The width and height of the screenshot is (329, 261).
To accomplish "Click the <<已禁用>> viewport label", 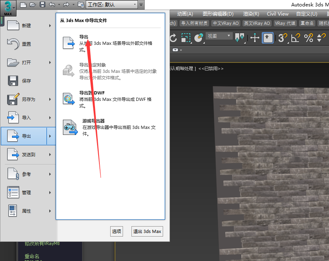I will coord(211,68).
